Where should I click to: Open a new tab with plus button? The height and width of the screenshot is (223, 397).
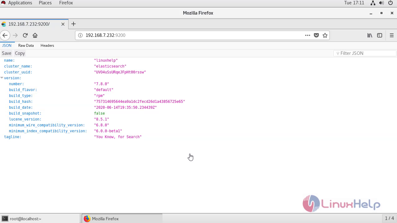(x=74, y=24)
